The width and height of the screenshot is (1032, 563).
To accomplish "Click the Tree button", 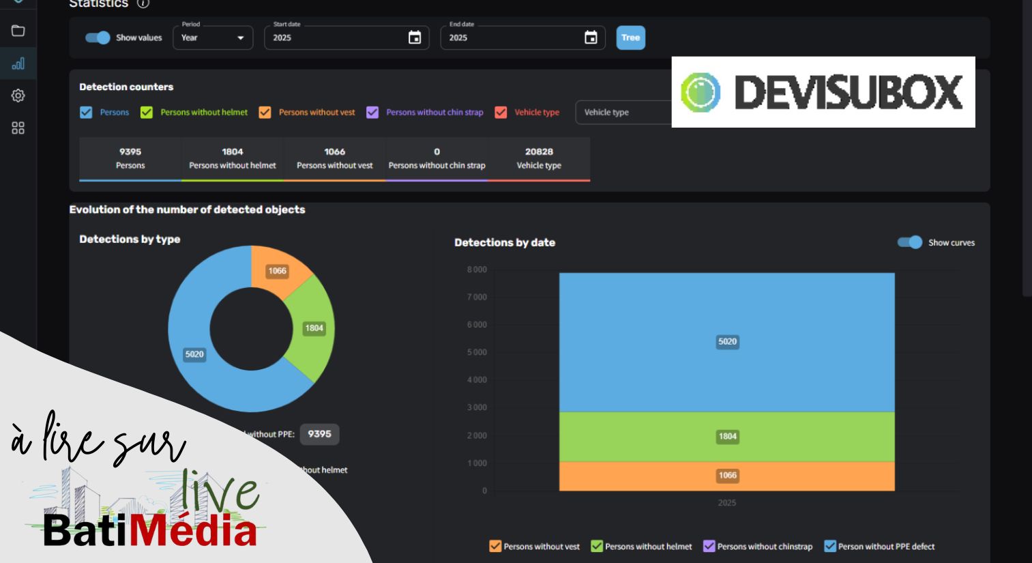I will (631, 38).
